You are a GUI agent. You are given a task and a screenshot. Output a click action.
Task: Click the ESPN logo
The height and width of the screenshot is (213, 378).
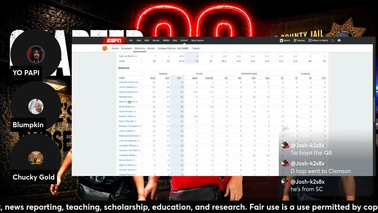114,41
